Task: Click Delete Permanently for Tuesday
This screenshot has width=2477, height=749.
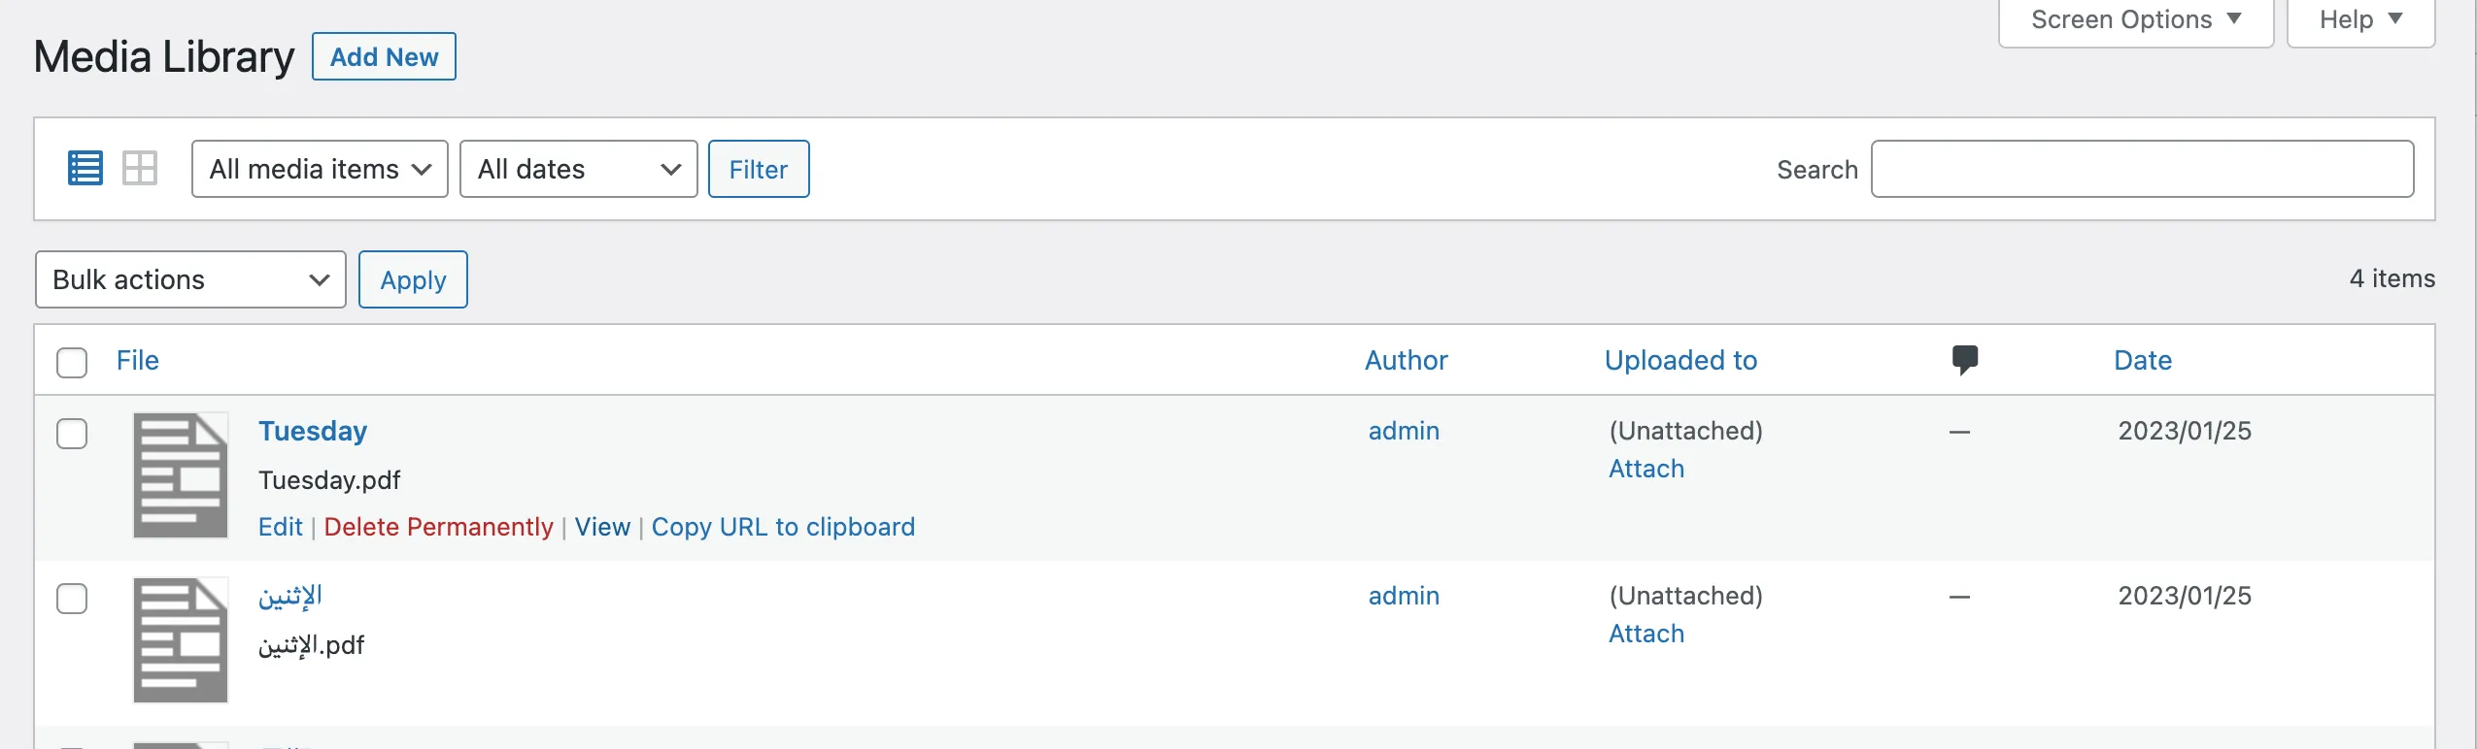Action: point(438,527)
